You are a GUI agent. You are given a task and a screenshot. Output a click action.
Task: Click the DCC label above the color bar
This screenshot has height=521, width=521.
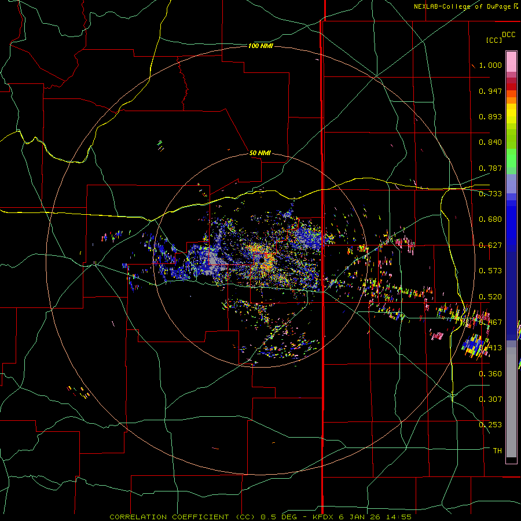[509, 35]
